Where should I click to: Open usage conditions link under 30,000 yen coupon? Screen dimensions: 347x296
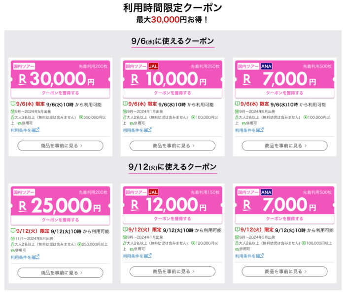pyautogui.click(x=25, y=130)
